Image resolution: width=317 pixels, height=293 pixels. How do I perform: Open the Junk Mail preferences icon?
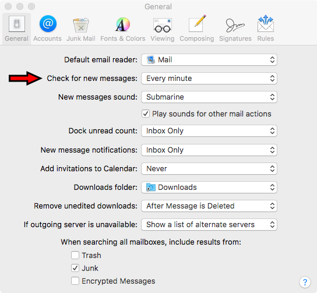point(81,25)
